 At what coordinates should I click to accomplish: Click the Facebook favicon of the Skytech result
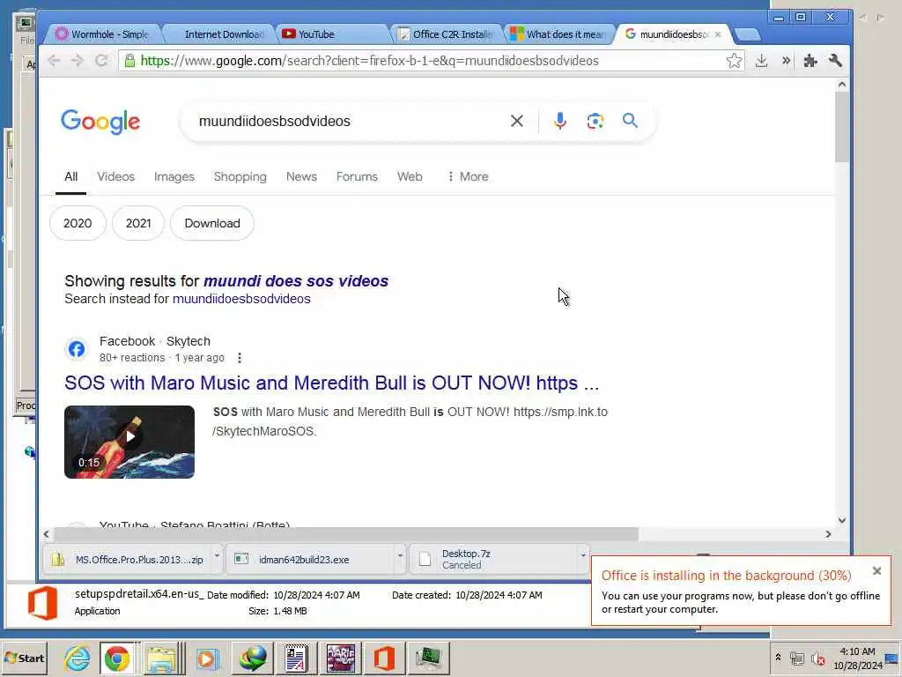(x=77, y=349)
